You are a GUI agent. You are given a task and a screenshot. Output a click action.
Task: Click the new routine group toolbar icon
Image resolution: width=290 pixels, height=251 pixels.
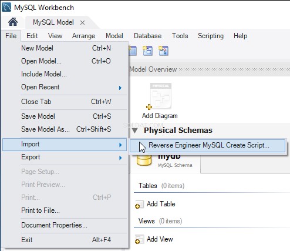(163, 51)
